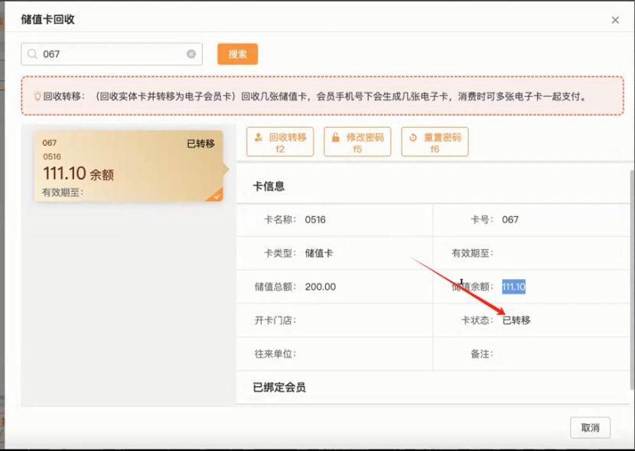Click the recycle-transfer person icon (回收转移)

point(257,138)
